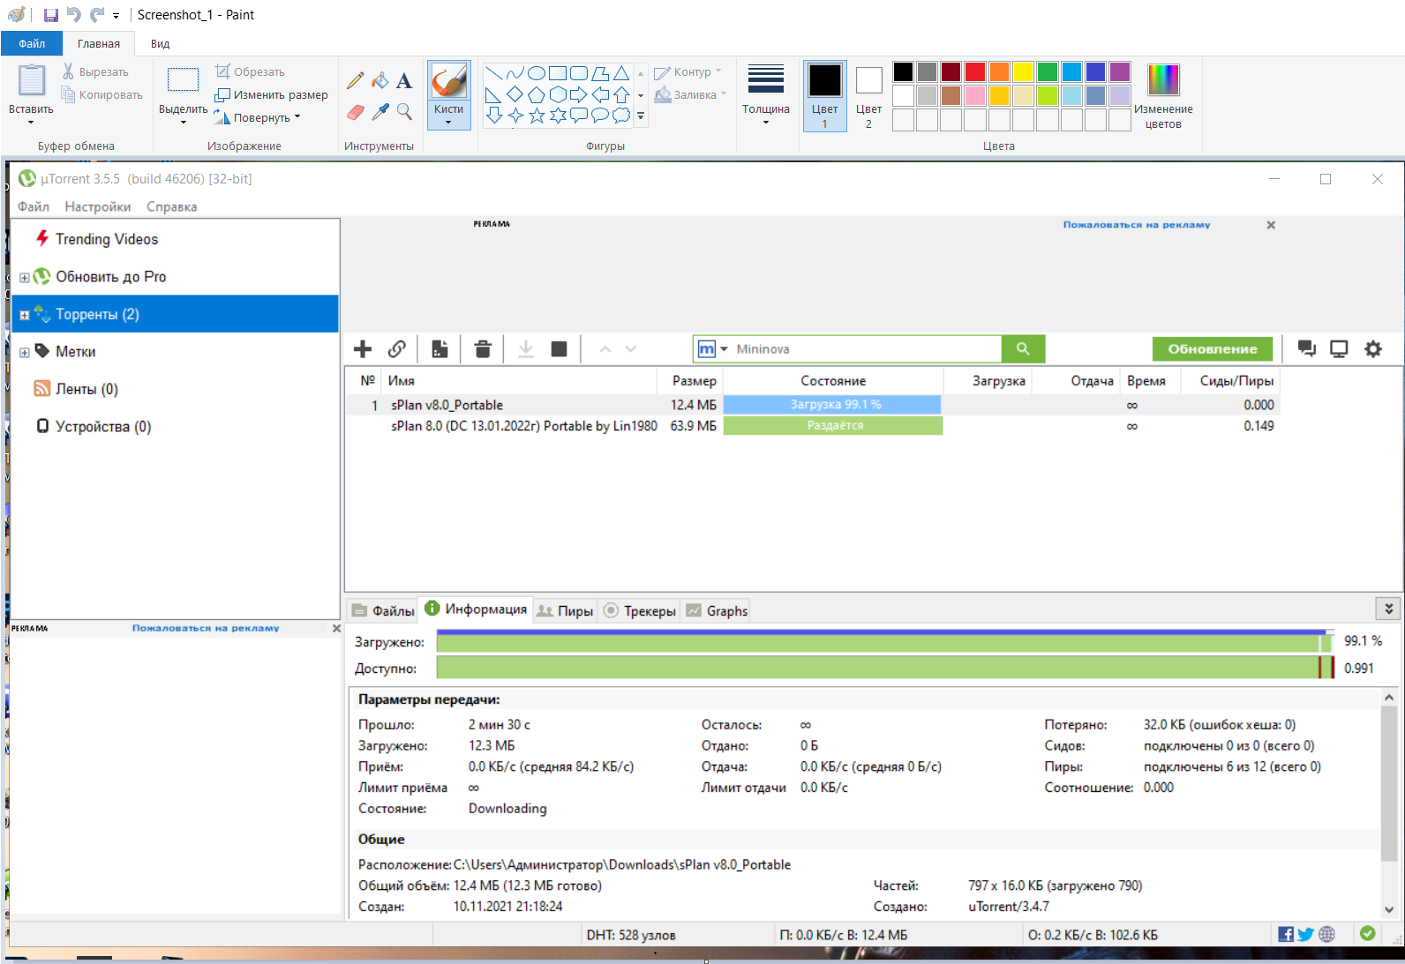This screenshot has height=964, width=1405.
Task: Select Устройства (0) in sidebar
Action: 103,427
